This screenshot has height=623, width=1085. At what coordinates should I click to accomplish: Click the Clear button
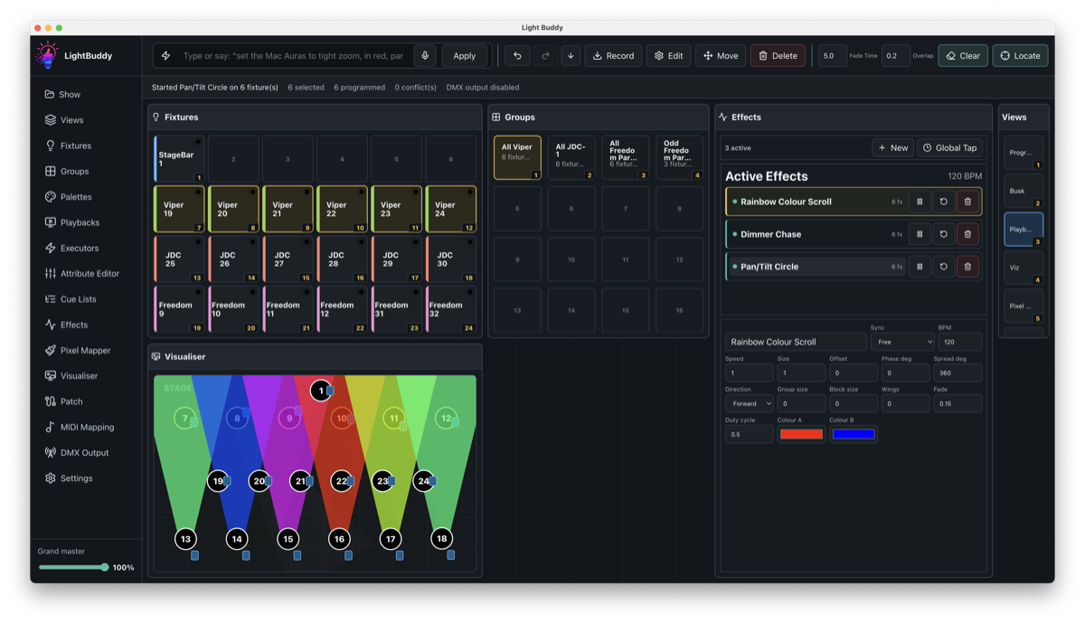click(x=963, y=56)
